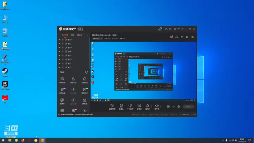Switch to the second scene tab
The height and width of the screenshot is (143, 254).
tap(73, 35)
